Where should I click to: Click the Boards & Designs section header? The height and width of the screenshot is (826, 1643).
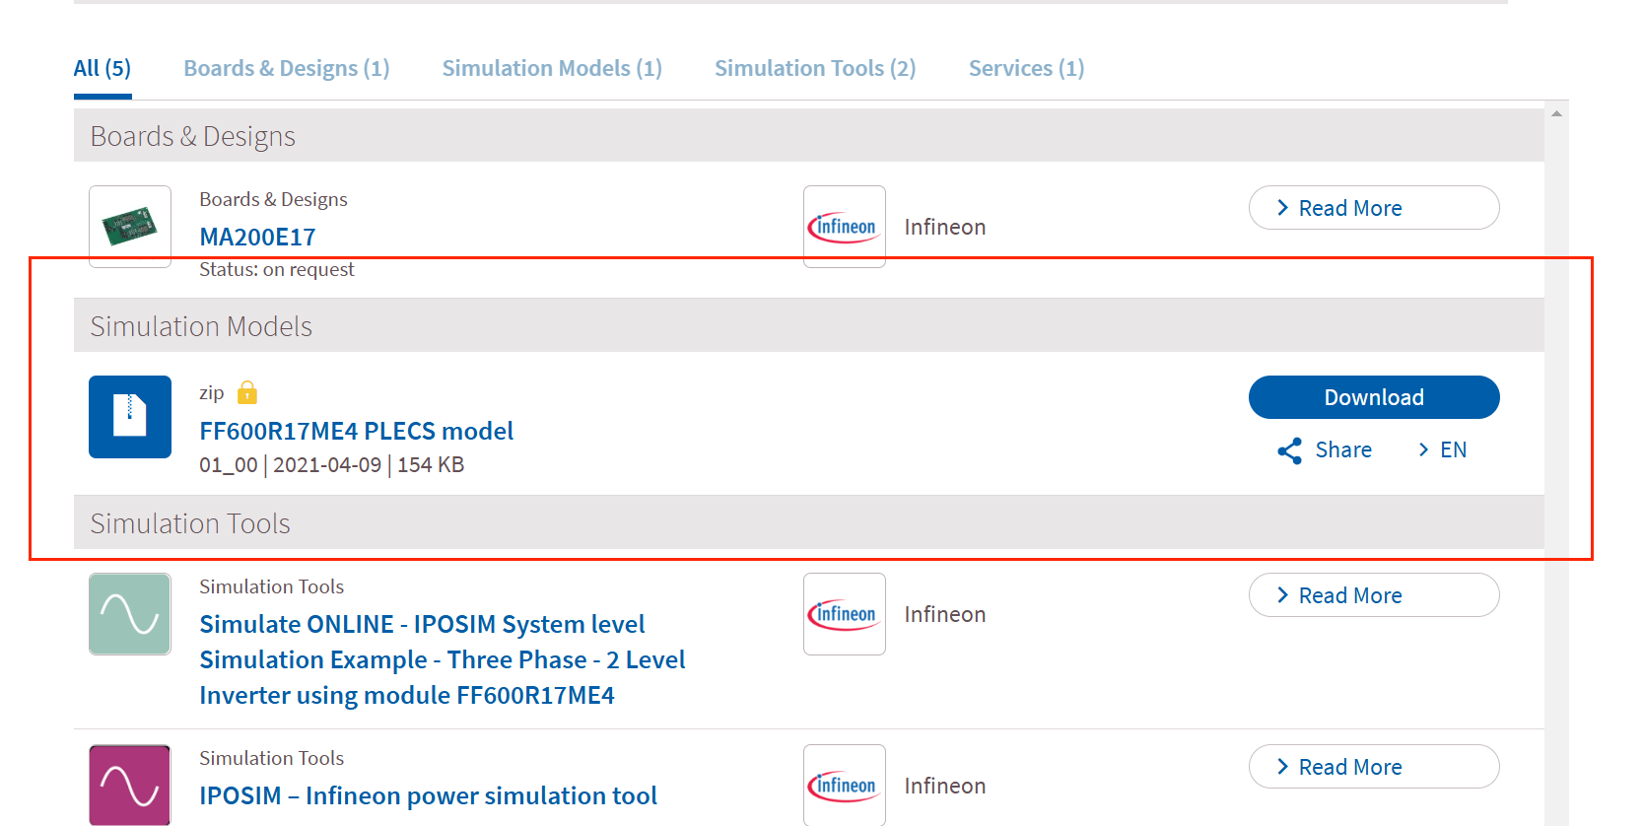(809, 135)
